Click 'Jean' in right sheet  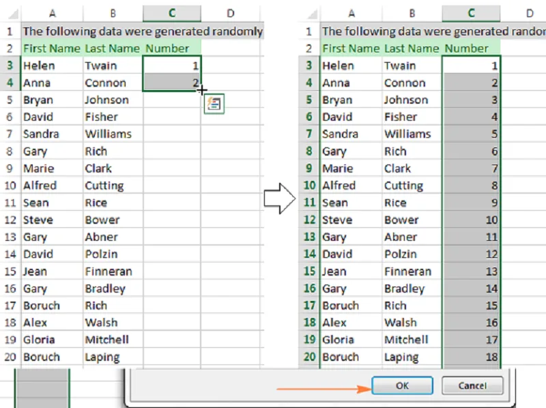pyautogui.click(x=334, y=271)
